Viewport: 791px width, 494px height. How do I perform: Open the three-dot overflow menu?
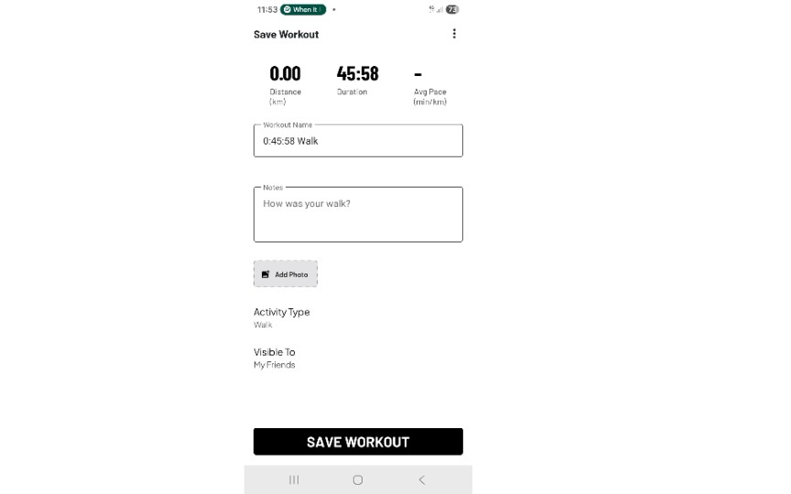click(454, 34)
